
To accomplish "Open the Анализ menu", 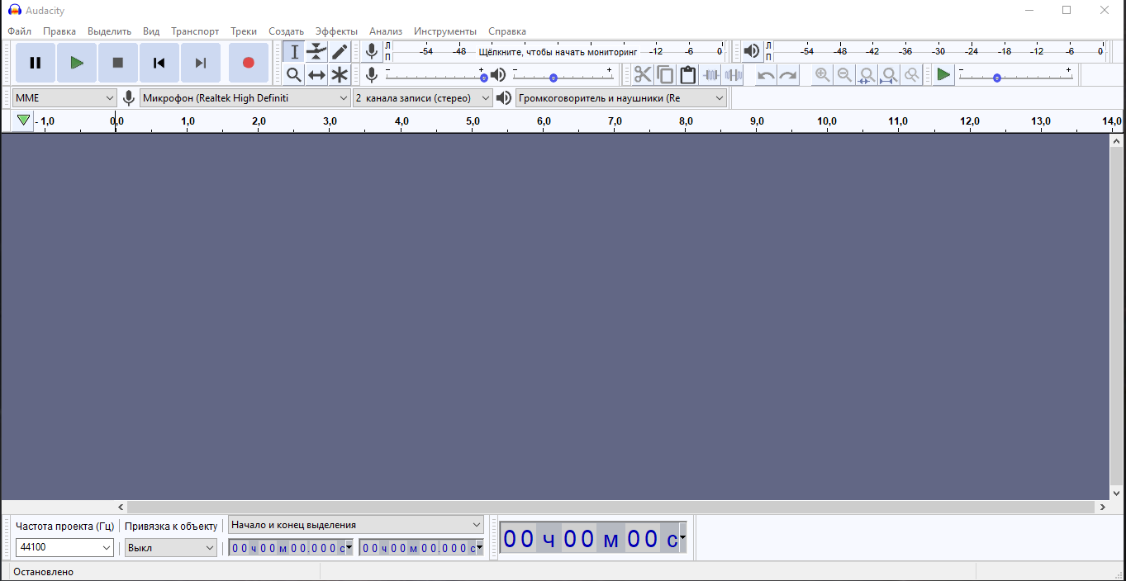I will click(x=386, y=31).
